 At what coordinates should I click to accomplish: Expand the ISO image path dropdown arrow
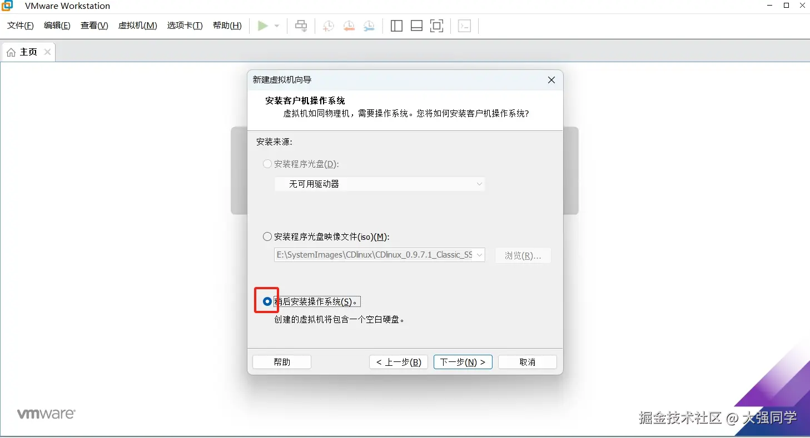480,255
